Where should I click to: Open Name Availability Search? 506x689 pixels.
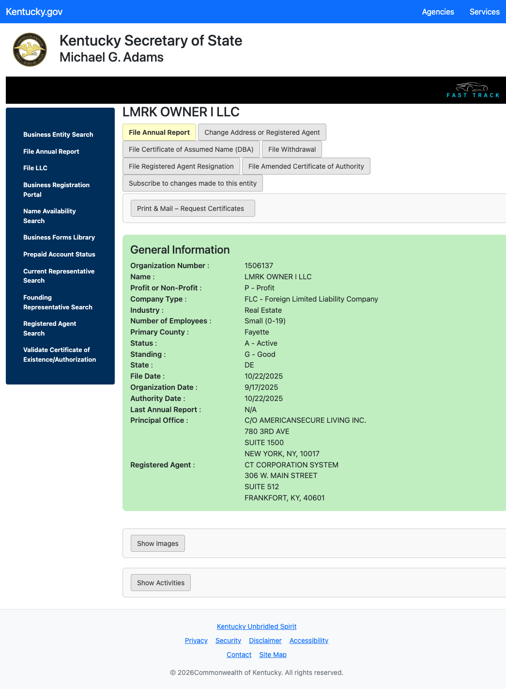pyautogui.click(x=49, y=216)
